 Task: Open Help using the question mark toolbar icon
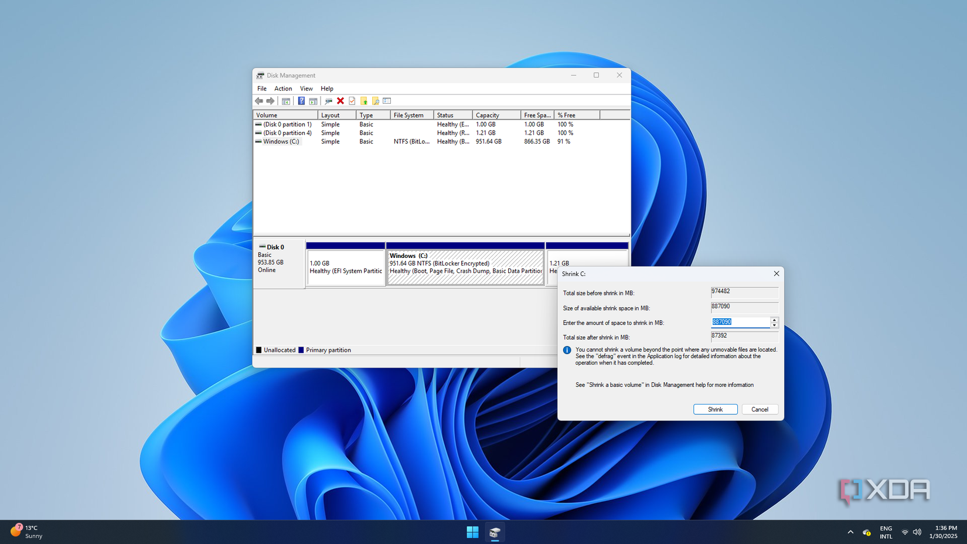click(301, 101)
